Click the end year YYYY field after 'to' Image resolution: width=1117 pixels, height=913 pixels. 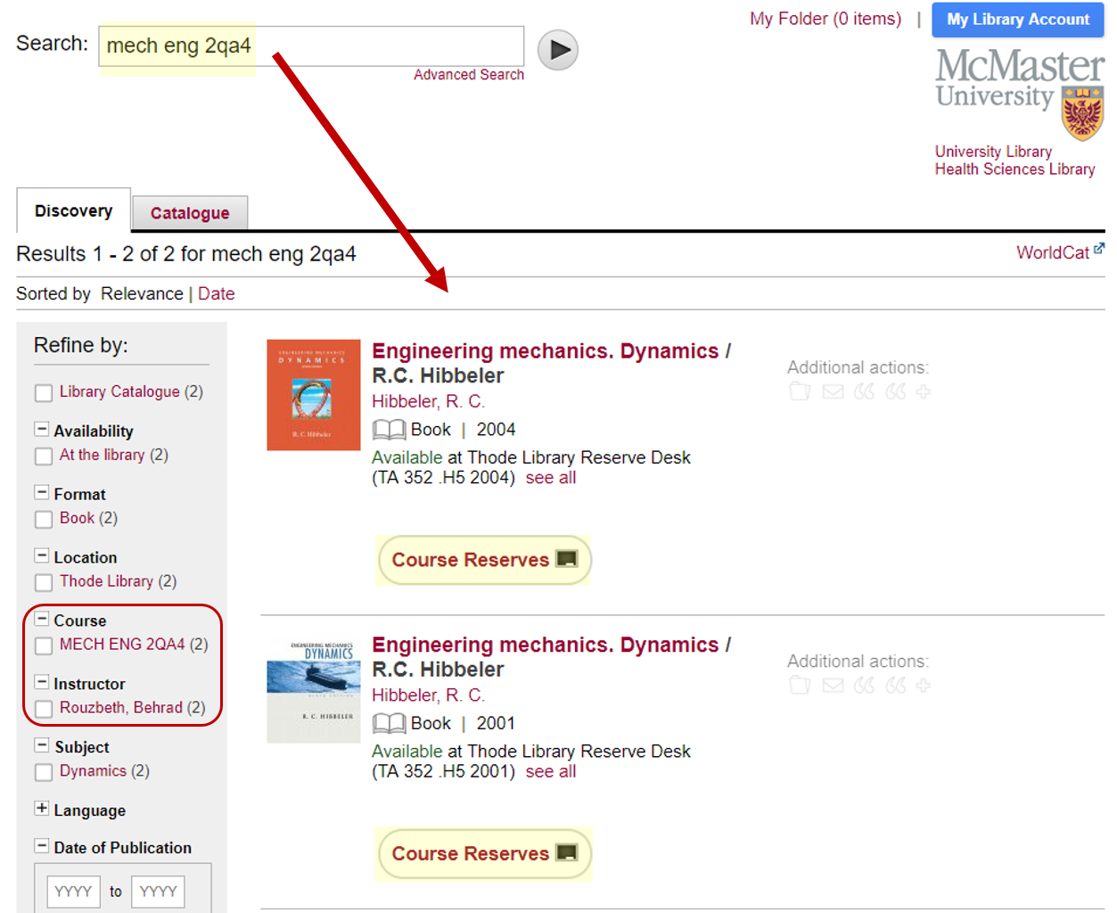tap(159, 891)
